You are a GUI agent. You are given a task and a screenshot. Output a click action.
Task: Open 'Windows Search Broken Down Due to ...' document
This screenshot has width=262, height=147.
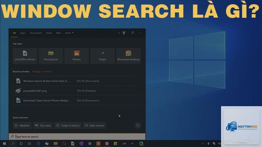point(77,81)
